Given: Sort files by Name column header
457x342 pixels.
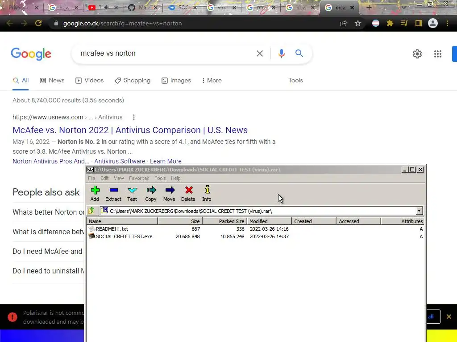Looking at the screenshot, I should [x=122, y=221].
